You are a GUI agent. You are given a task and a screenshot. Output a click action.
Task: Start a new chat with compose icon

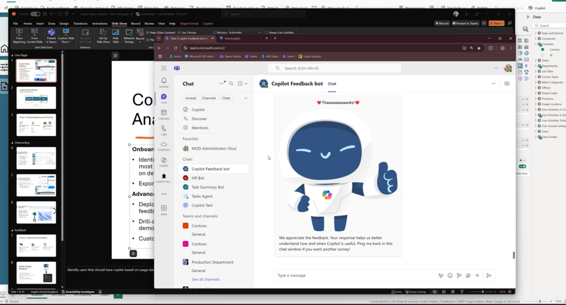tap(240, 83)
